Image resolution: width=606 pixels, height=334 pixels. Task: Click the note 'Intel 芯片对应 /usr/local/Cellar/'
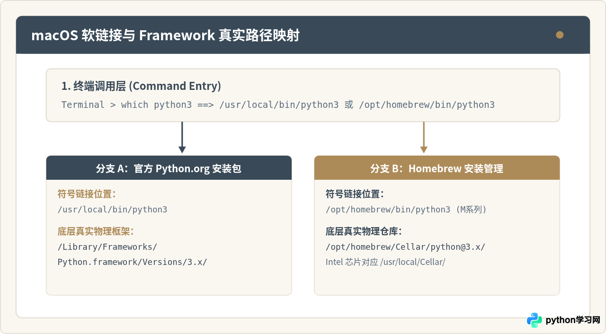click(385, 262)
